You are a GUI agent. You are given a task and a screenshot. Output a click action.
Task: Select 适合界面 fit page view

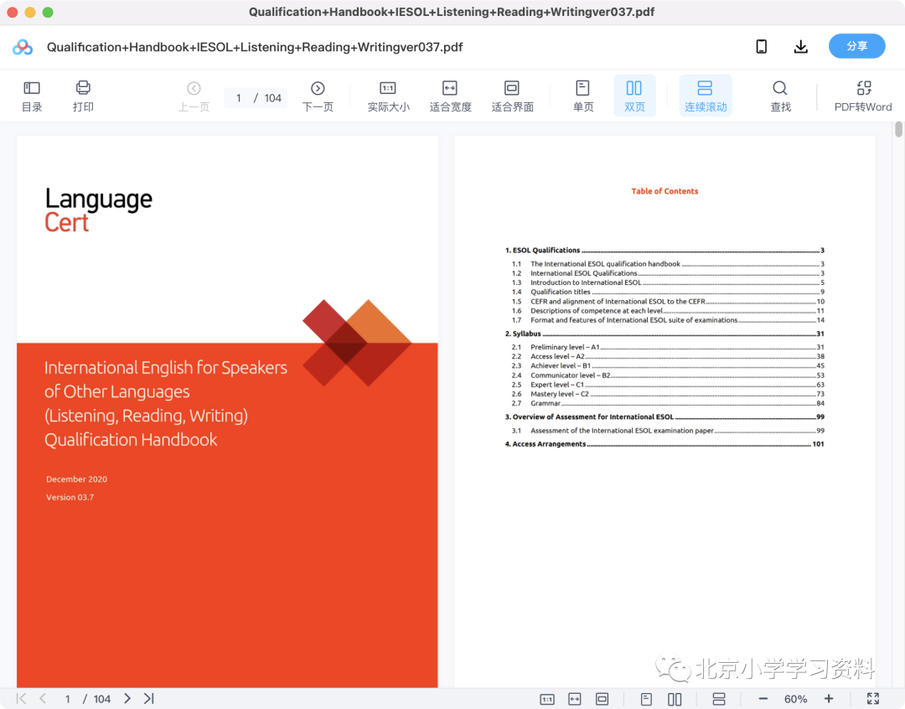[512, 96]
